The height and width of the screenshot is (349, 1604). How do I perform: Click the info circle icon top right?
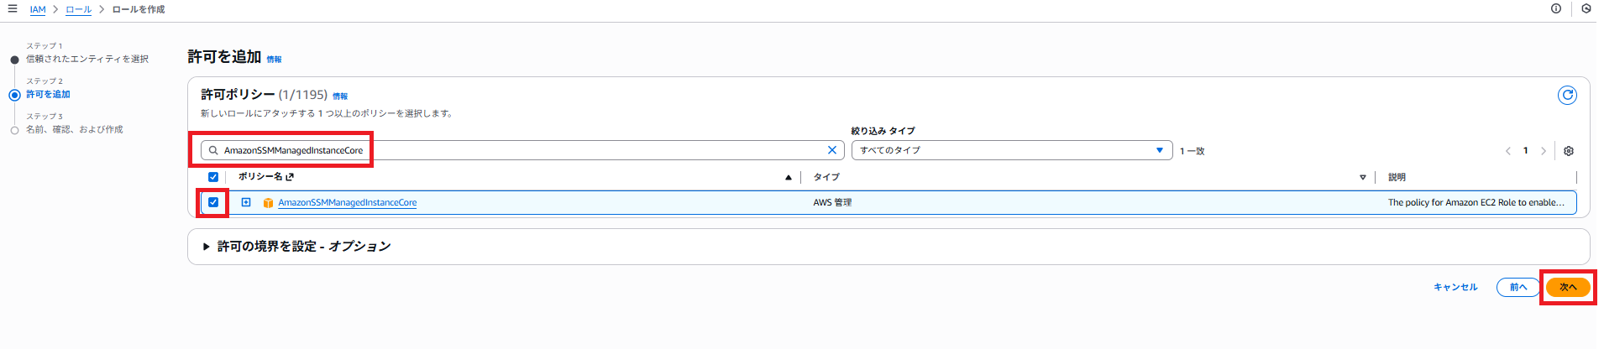[x=1555, y=9]
